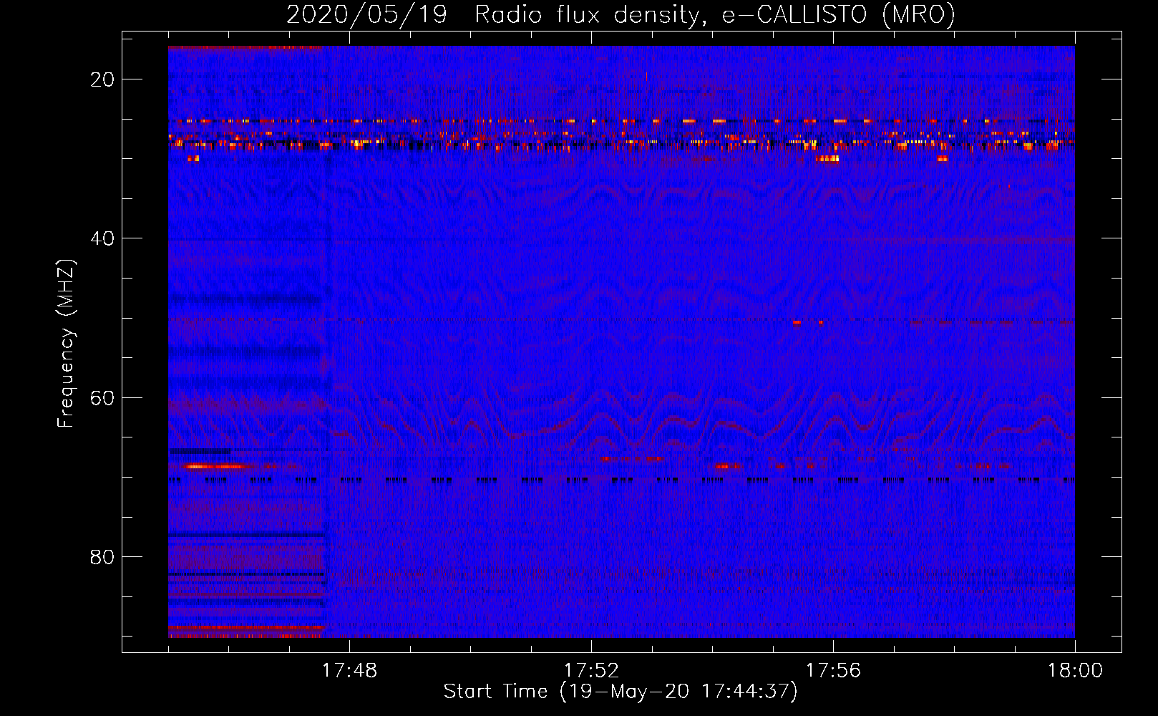The image size is (1158, 716).
Task: Click the 60 frequency tick label
Action: (102, 397)
